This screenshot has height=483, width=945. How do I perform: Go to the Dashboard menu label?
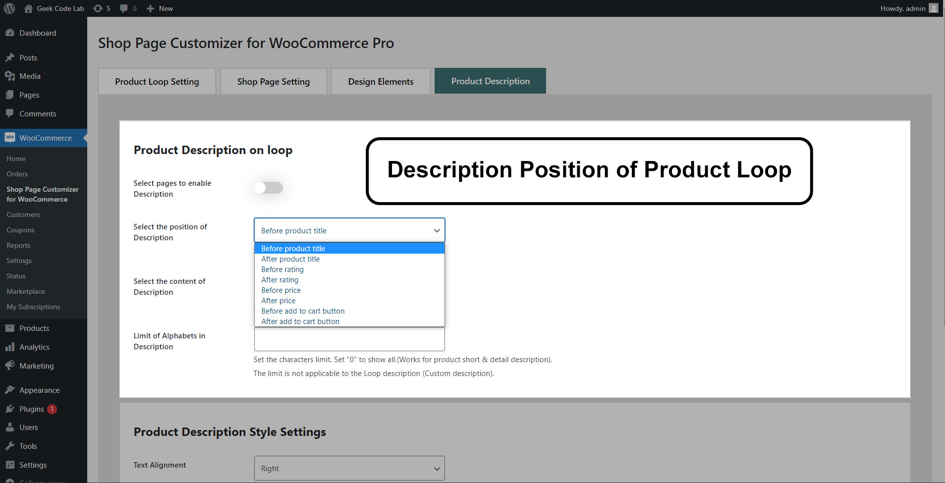click(x=38, y=33)
